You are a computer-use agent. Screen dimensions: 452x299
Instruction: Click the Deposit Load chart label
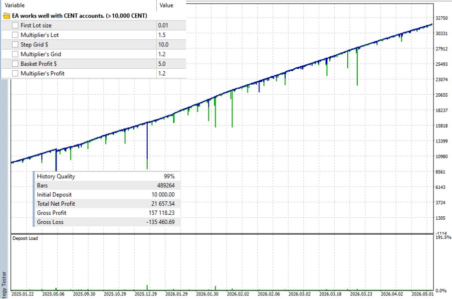pyautogui.click(x=25, y=238)
